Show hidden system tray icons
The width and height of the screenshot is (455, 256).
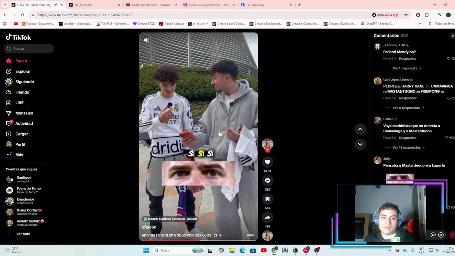click(x=389, y=250)
